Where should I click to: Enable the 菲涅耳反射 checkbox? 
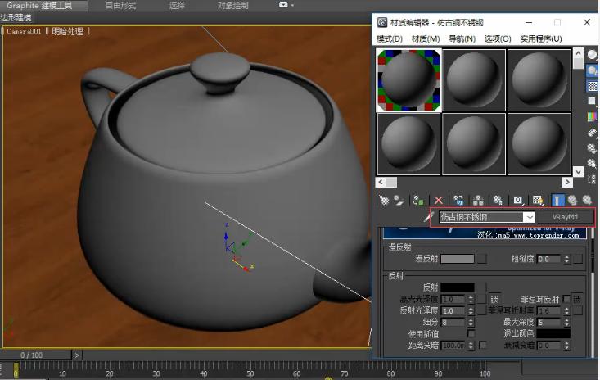tap(566, 299)
